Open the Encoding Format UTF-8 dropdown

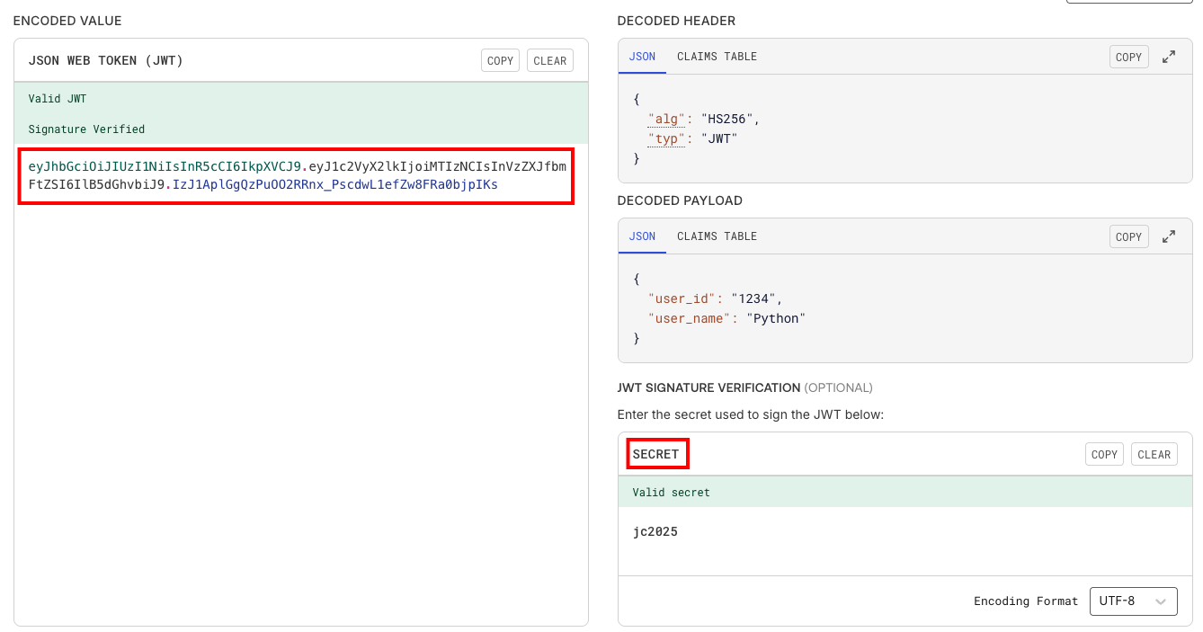coord(1133,601)
